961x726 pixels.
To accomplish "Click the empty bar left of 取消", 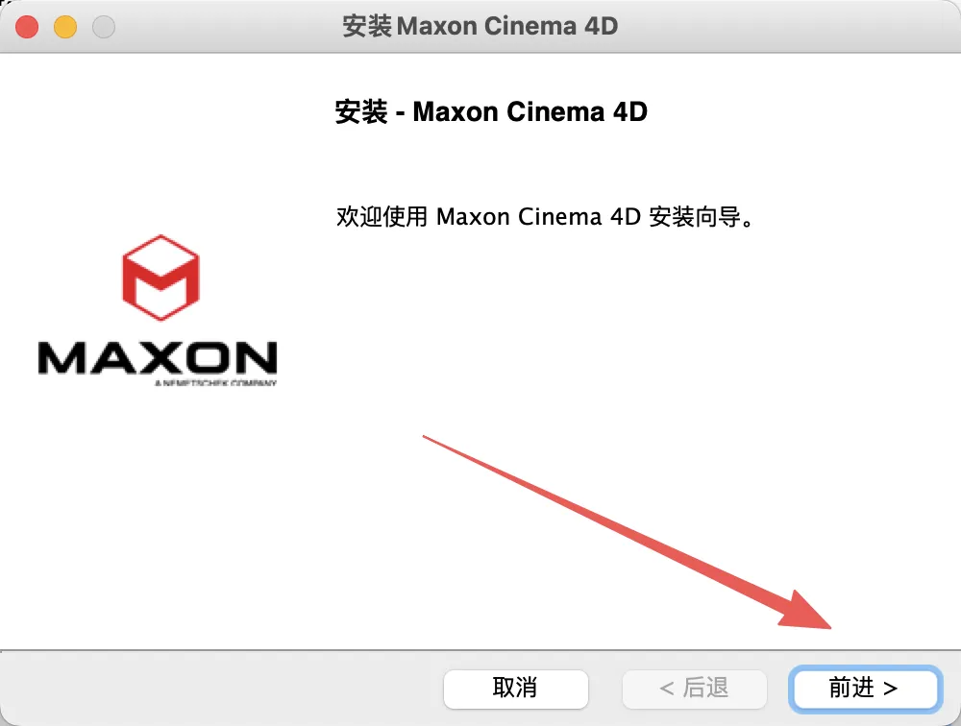I will pos(221,689).
